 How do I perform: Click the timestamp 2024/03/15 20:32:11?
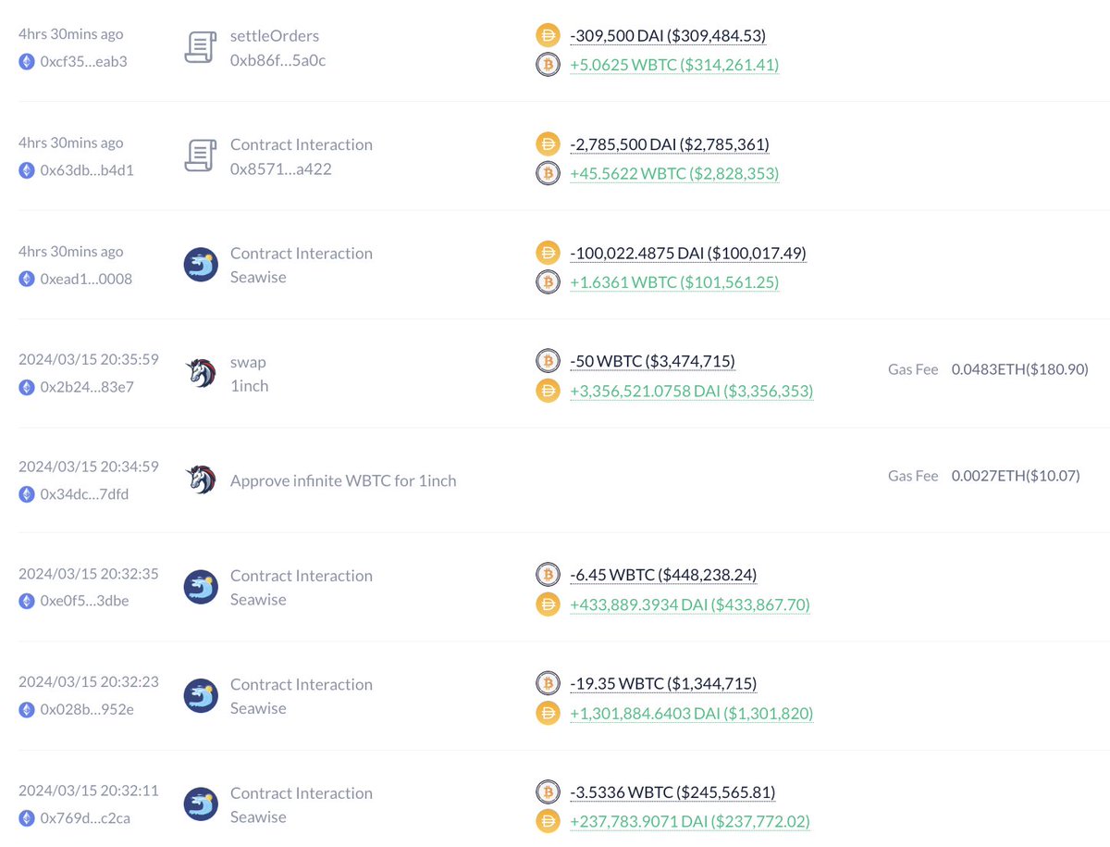tap(89, 791)
